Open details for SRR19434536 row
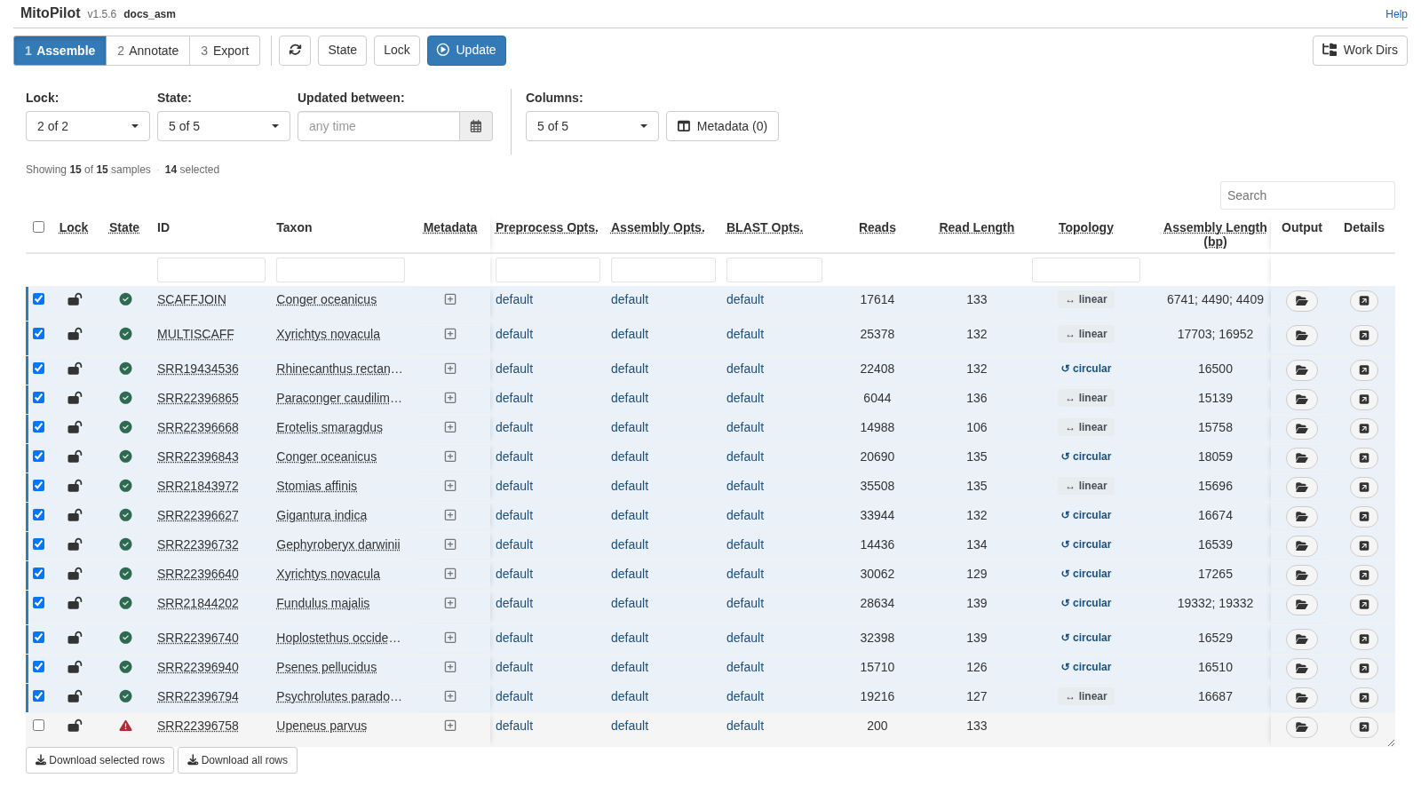Screen dimensions: 1421x794 1364,370
